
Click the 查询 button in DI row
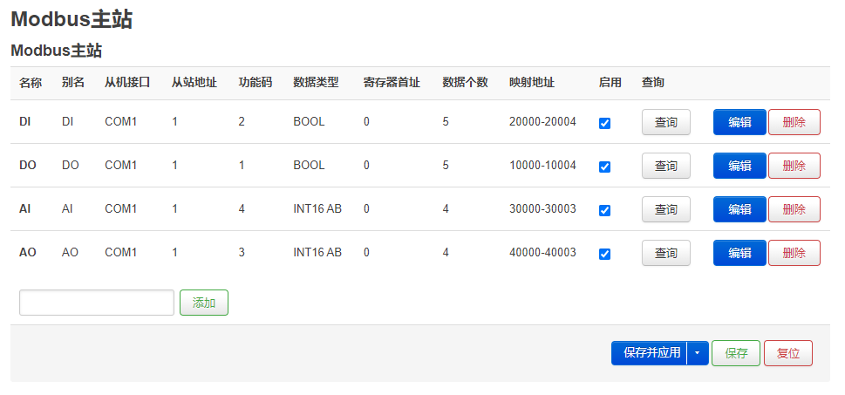click(666, 122)
